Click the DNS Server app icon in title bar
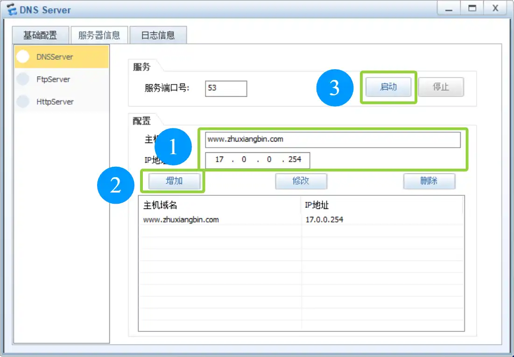Image resolution: width=514 pixels, height=357 pixels. click(x=11, y=9)
